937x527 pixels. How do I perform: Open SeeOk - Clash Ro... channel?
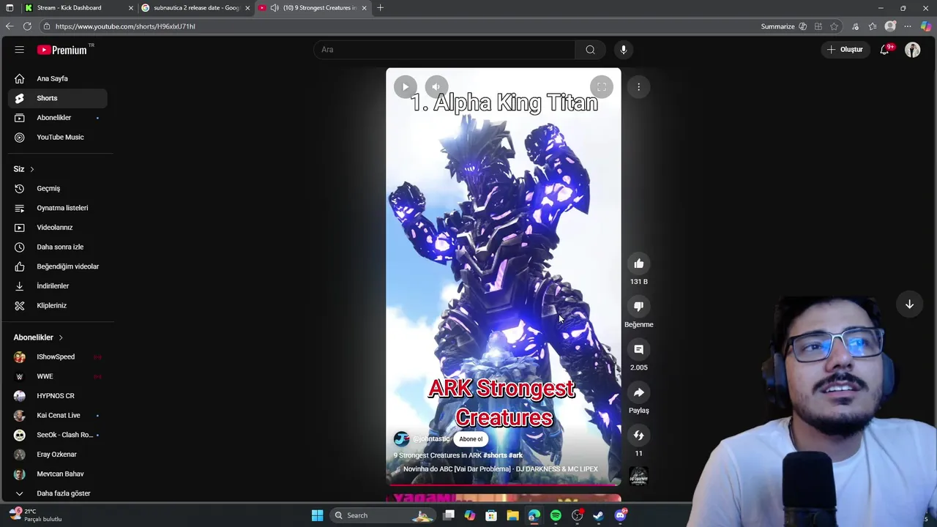57,435
